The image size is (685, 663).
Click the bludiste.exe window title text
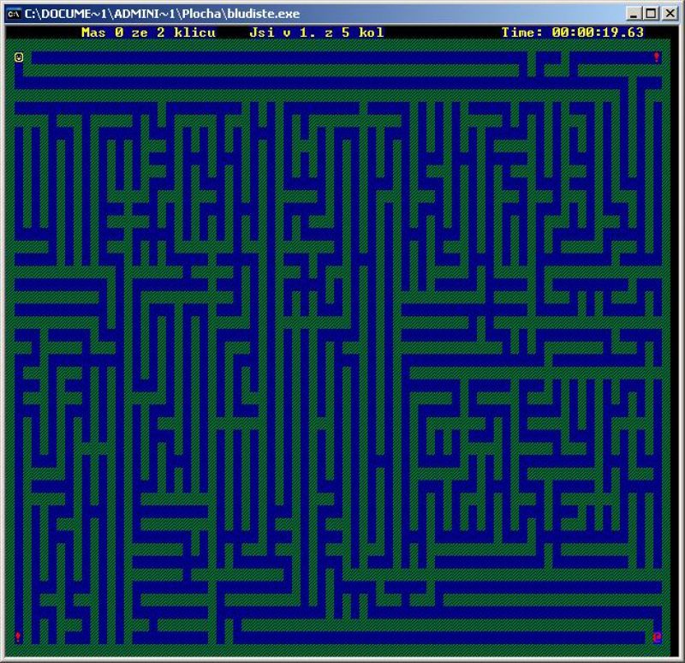point(162,14)
